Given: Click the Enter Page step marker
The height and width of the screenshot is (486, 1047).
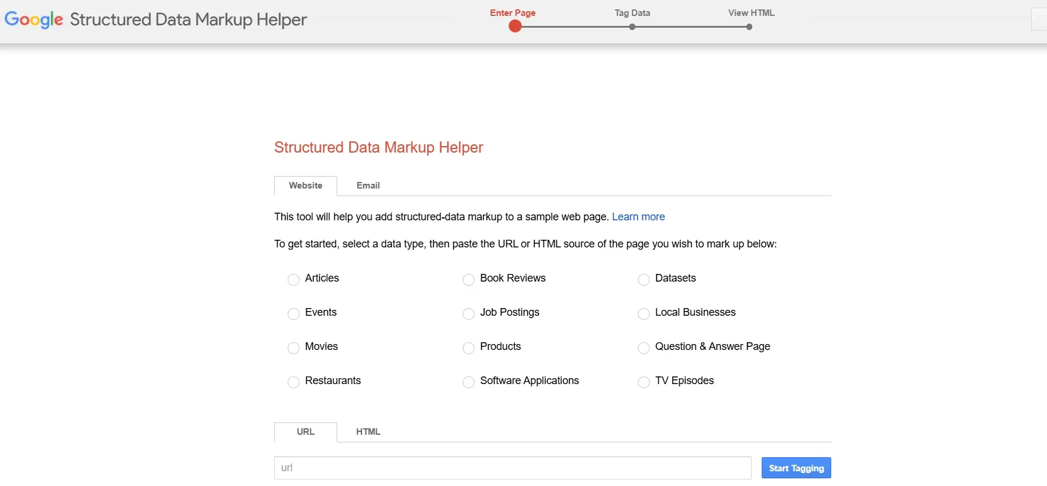Looking at the screenshot, I should [515, 26].
